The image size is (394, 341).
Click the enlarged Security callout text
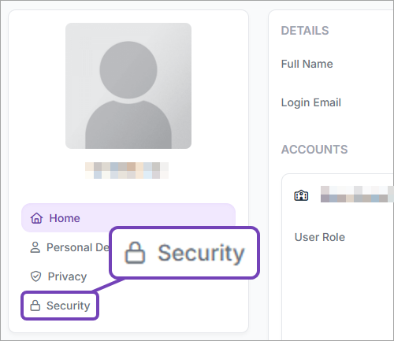201,253
